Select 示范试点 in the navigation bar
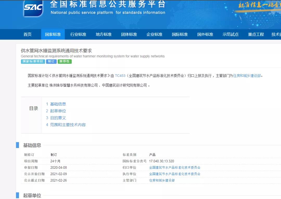 [x=231, y=34]
